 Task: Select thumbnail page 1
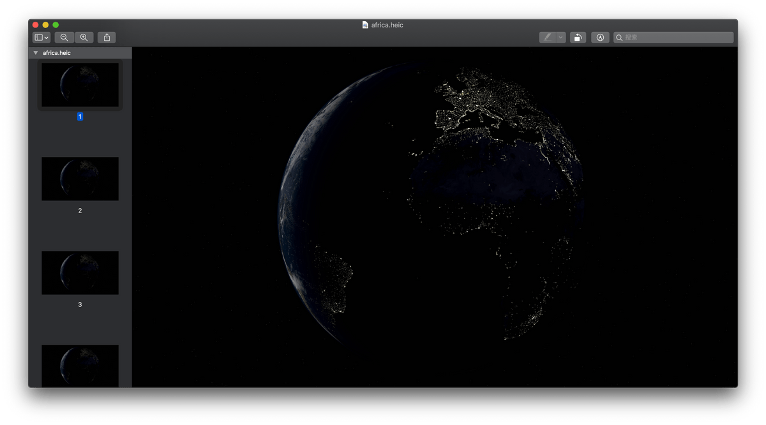pos(80,85)
